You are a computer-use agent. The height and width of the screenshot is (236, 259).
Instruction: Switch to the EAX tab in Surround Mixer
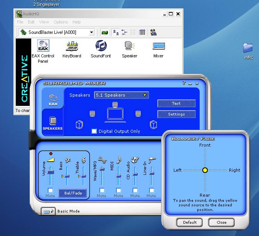[x=53, y=100]
